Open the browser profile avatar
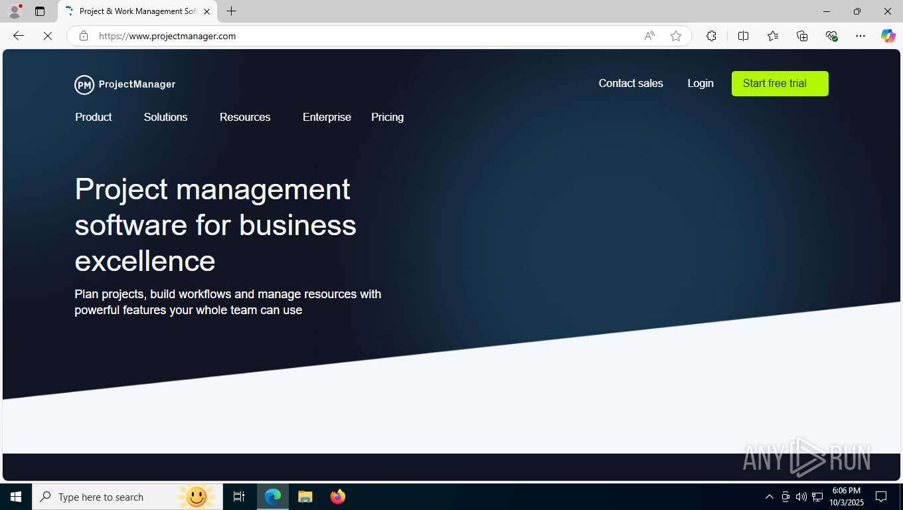Viewport: 903px width, 510px height. 15,11
